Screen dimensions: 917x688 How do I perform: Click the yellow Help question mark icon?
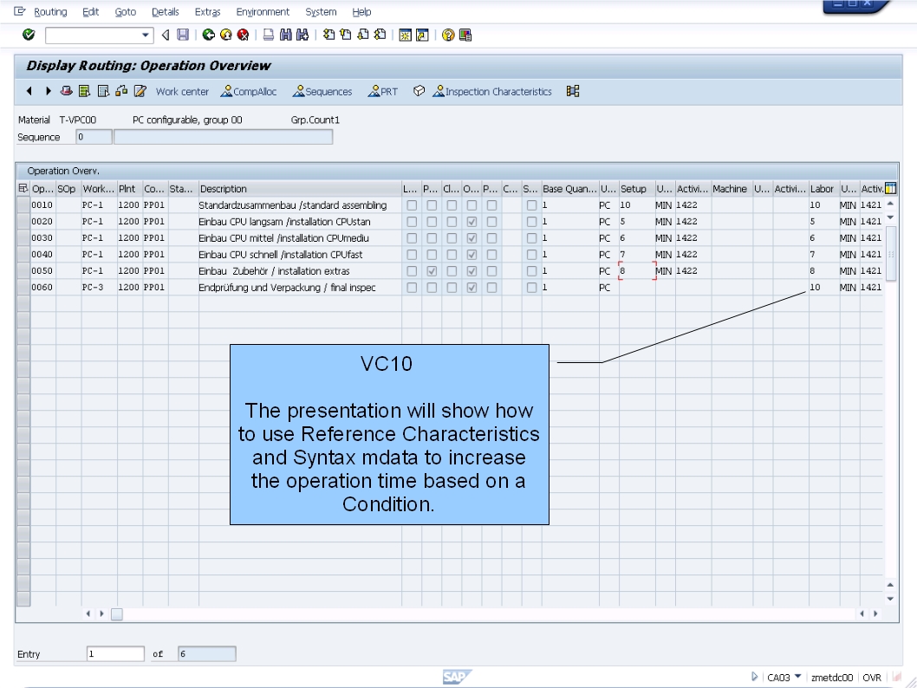448,35
